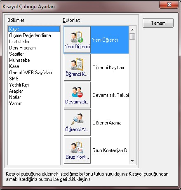Select Kasa in the sections list
Image resolution: width=181 pixels, height=190 pixels.
[14, 66]
